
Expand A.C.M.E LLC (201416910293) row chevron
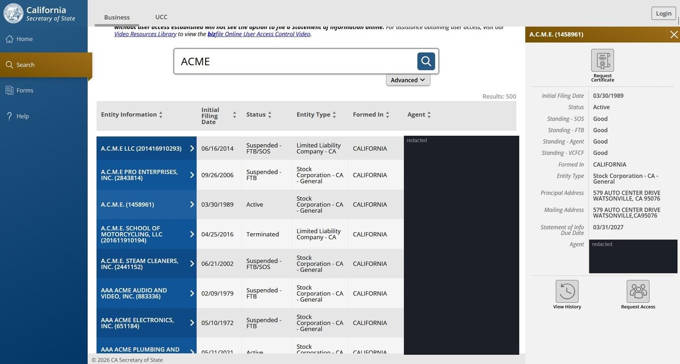[192, 148]
